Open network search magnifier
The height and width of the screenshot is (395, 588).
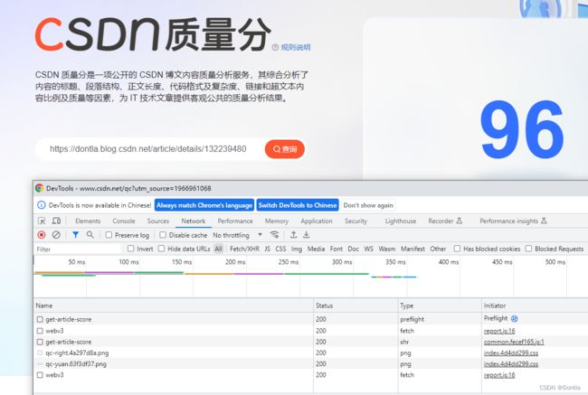90,235
